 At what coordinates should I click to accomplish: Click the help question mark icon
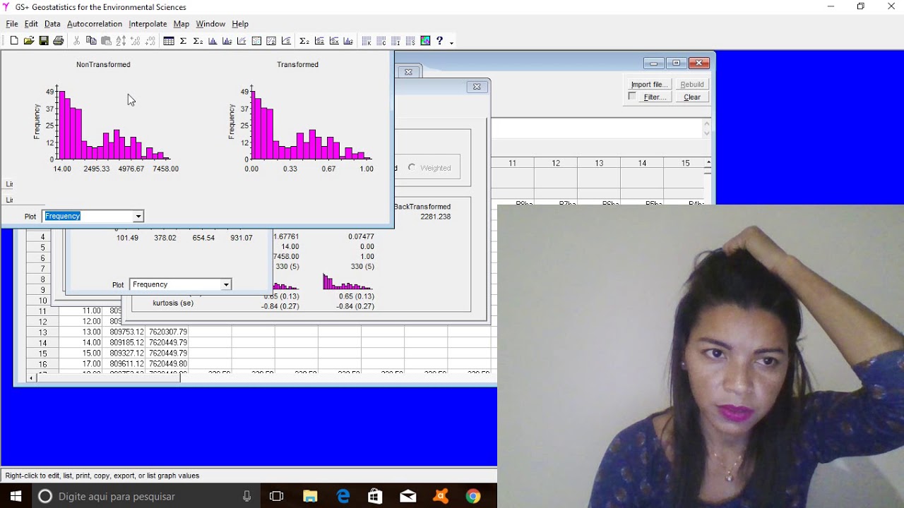pyautogui.click(x=439, y=41)
